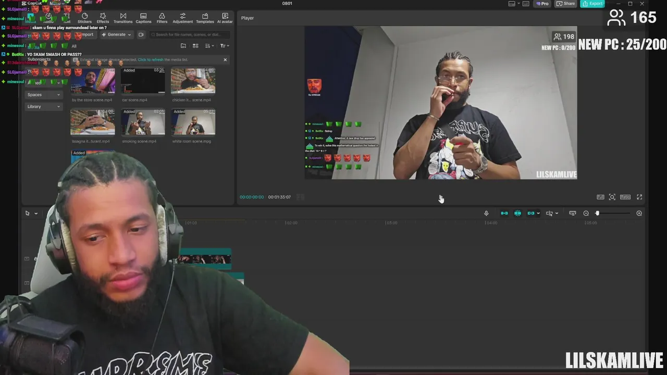Image resolution: width=667 pixels, height=375 pixels.
Task: Toggle main track magnet on timeline
Action: point(504,213)
